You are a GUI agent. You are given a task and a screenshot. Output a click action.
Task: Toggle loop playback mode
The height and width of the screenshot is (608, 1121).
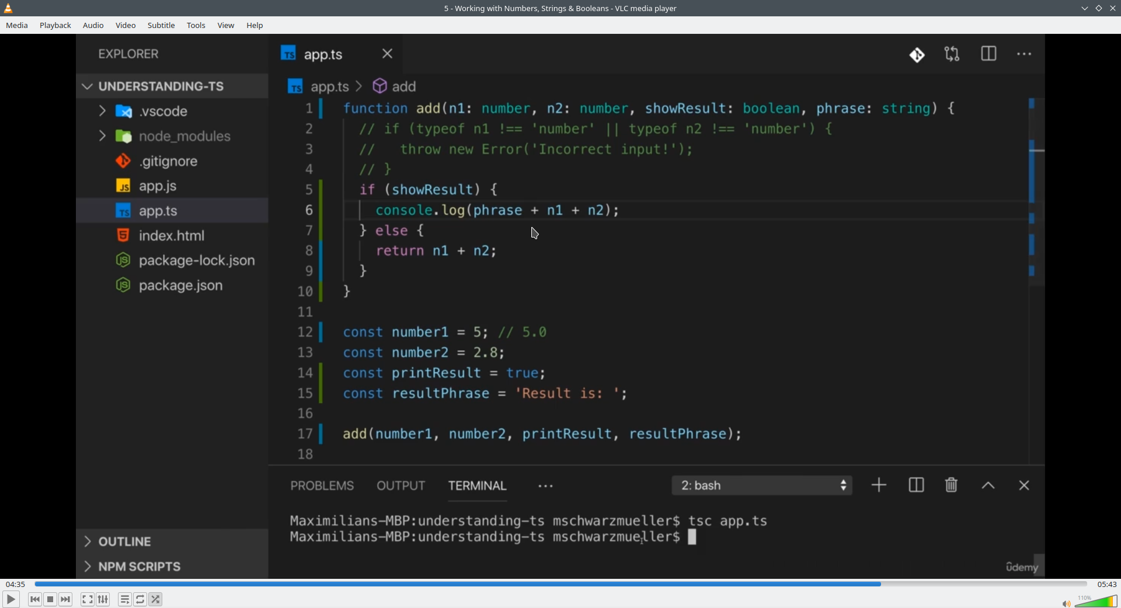click(x=141, y=599)
